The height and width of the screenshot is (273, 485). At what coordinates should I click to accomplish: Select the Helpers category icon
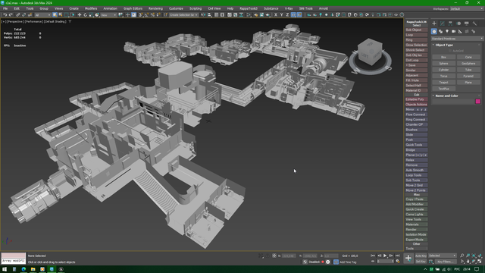(x=460, y=31)
